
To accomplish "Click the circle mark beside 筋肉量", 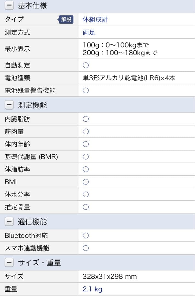I will pos(86,132).
